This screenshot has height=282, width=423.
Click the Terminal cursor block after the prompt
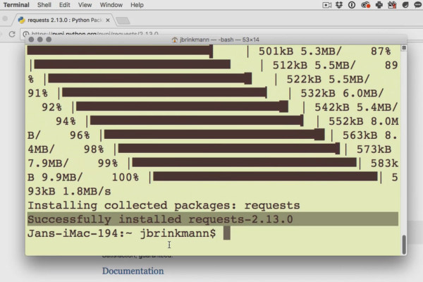pos(227,233)
